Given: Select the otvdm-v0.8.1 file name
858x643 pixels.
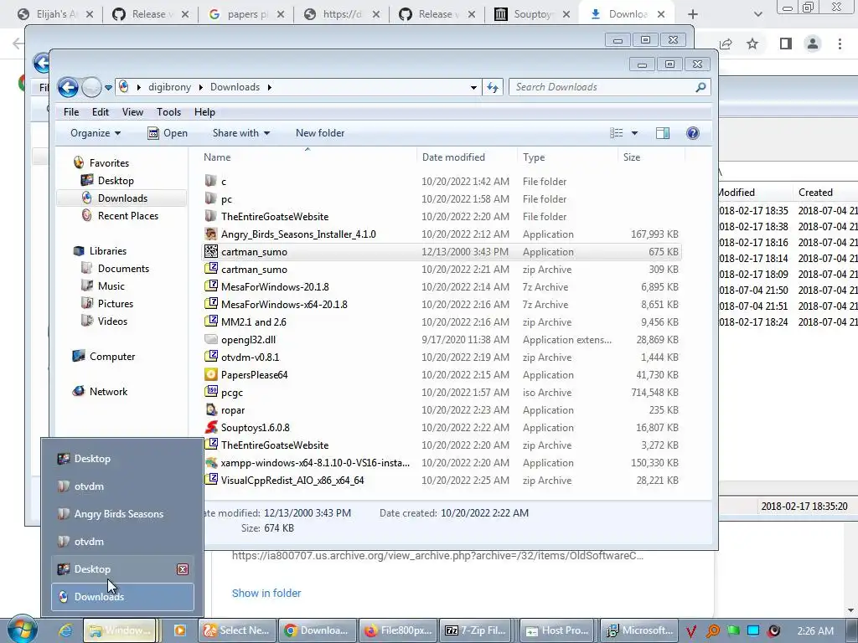Looking at the screenshot, I should 250,357.
